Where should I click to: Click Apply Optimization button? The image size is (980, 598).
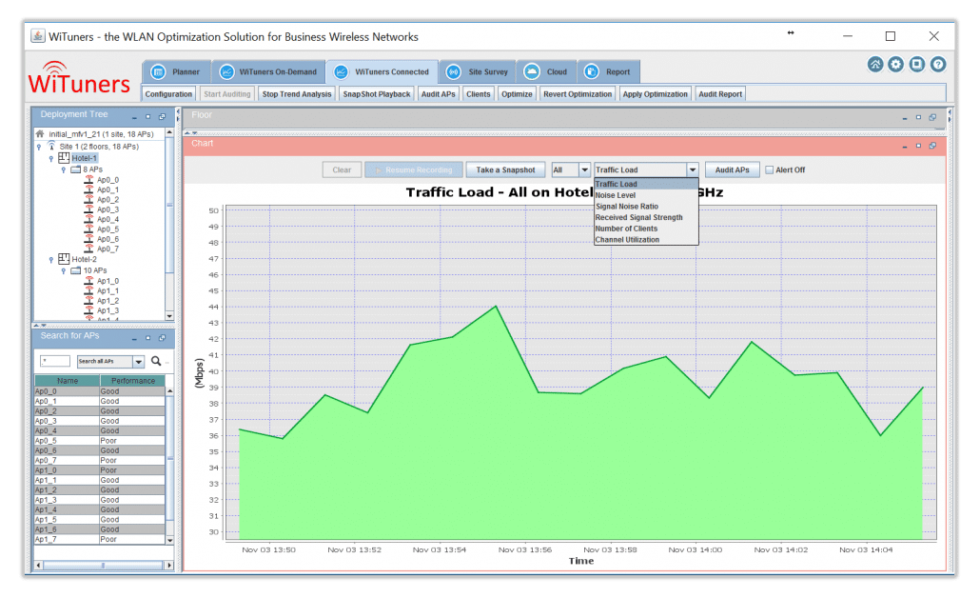tap(655, 94)
